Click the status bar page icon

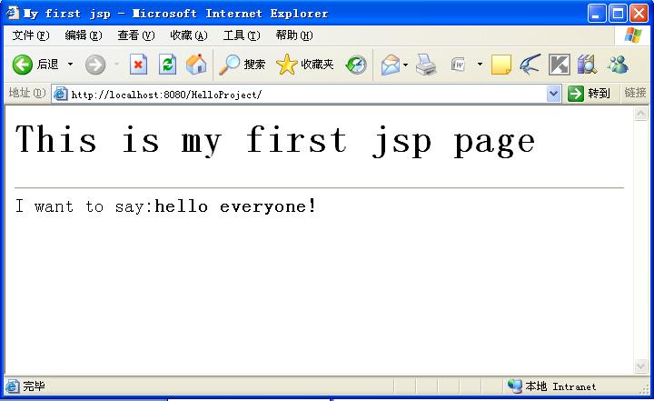pyautogui.click(x=12, y=386)
